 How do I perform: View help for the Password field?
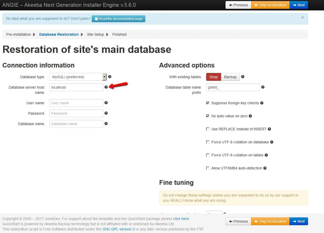106,113
